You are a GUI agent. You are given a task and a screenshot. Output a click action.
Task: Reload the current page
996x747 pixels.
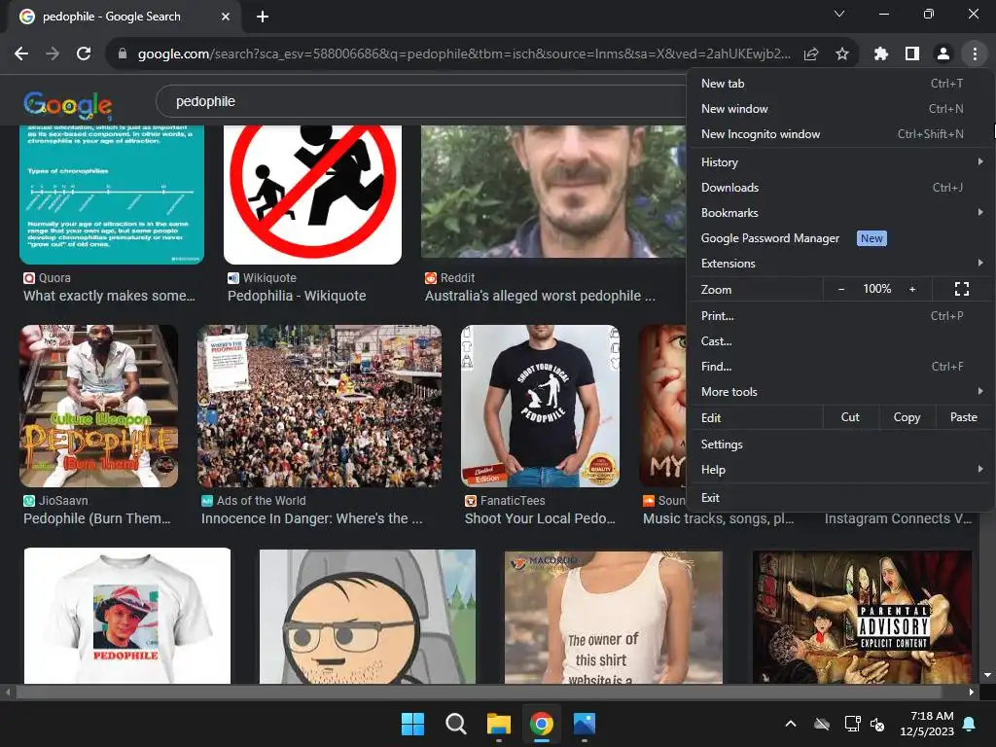[x=84, y=54]
